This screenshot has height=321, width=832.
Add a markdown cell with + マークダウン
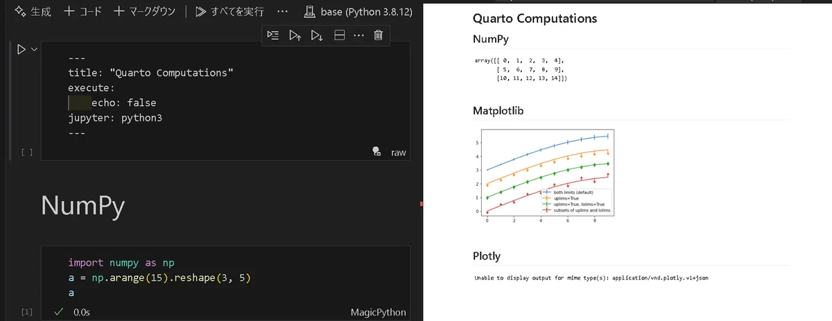point(144,12)
